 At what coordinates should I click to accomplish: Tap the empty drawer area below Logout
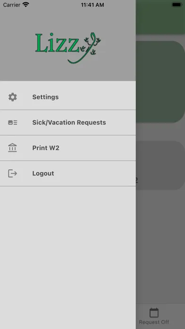68,258
